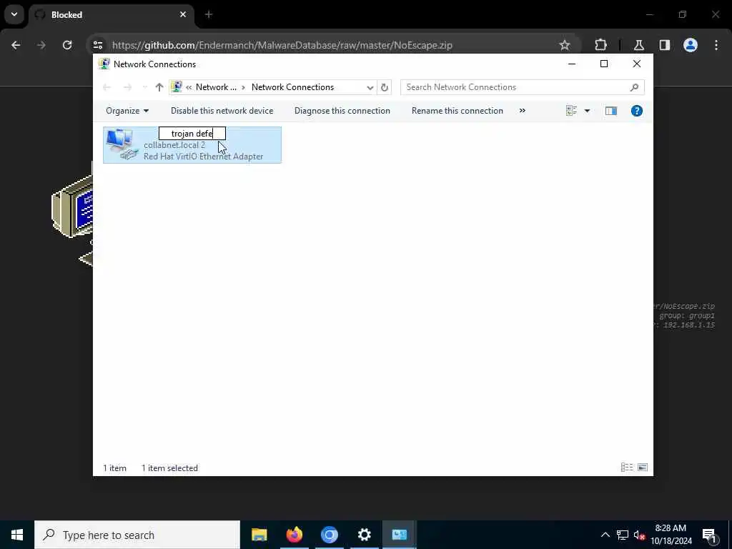The image size is (732, 549).
Task: Diagnose this connection
Action: click(x=342, y=111)
